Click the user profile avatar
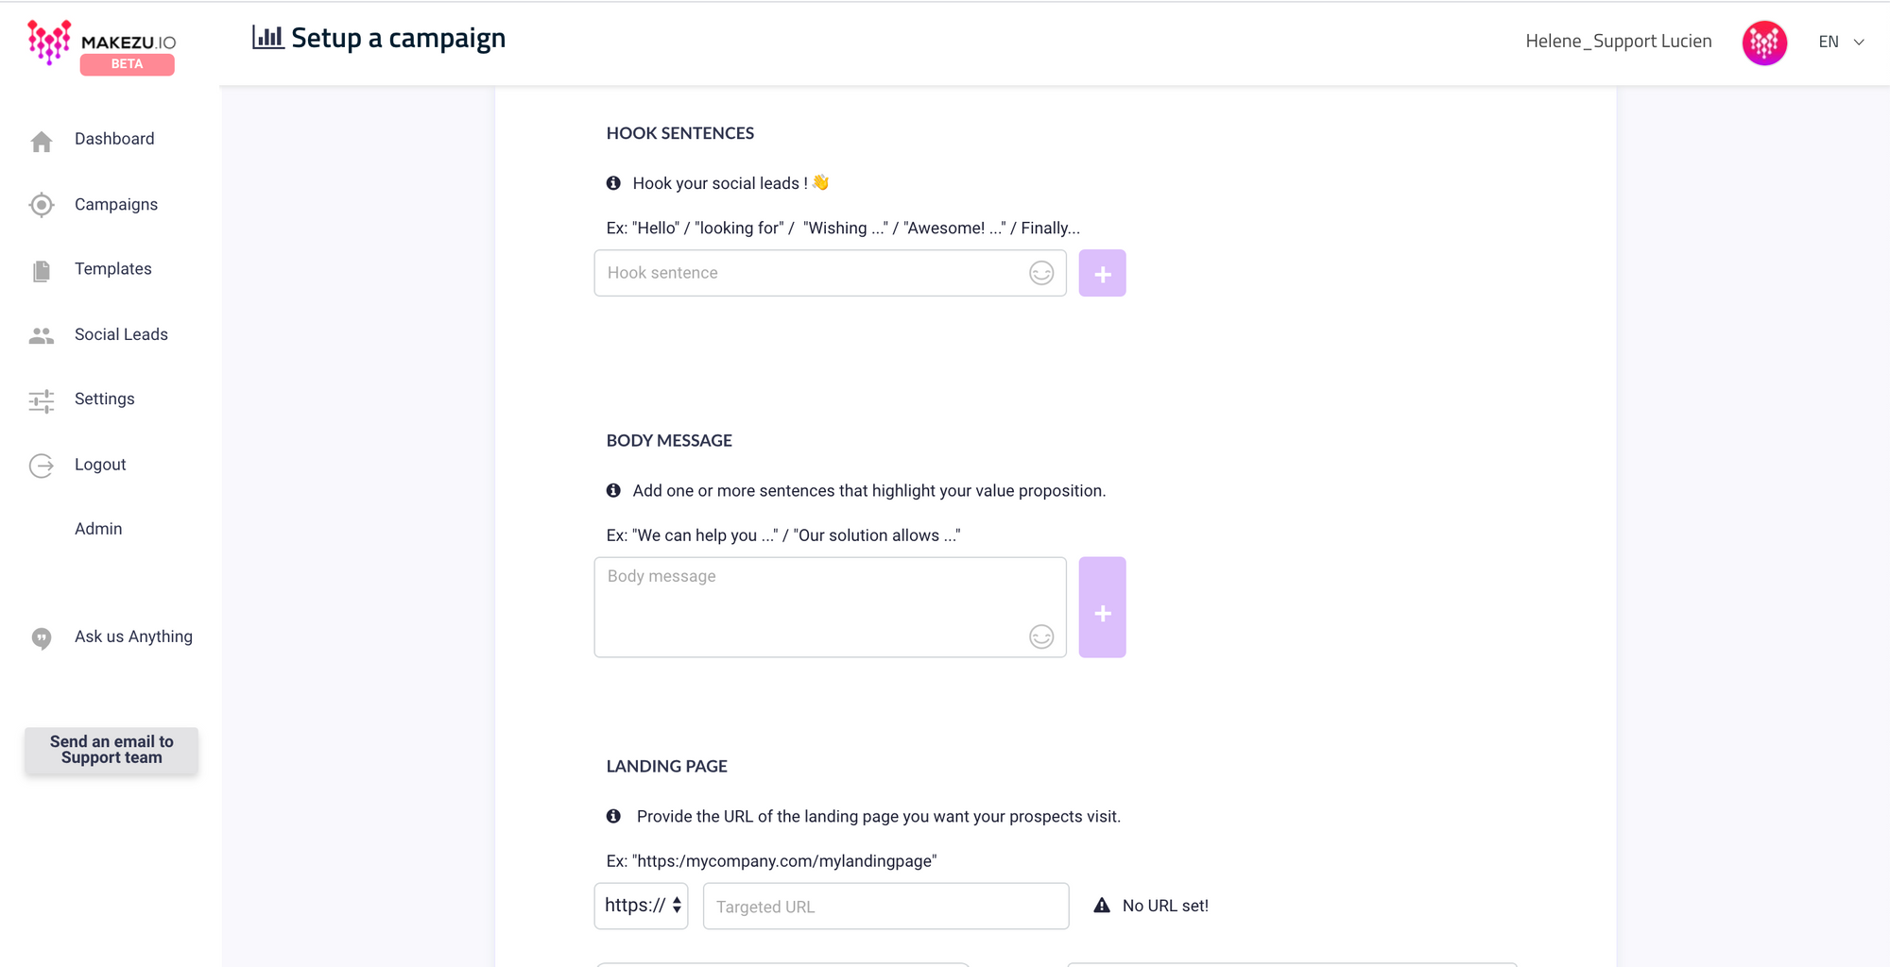This screenshot has width=1890, height=967. coord(1764,42)
